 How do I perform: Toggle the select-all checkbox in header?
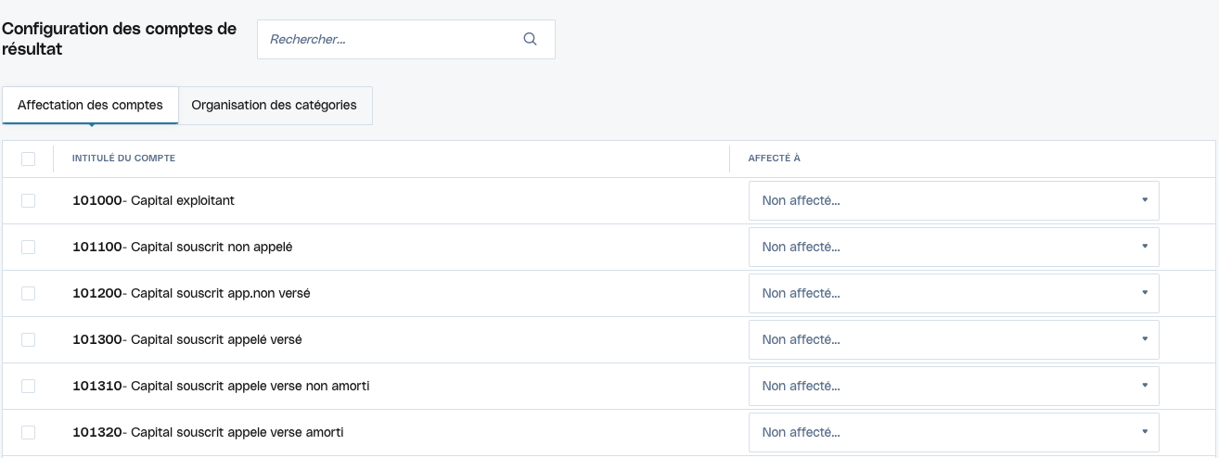pyautogui.click(x=28, y=159)
